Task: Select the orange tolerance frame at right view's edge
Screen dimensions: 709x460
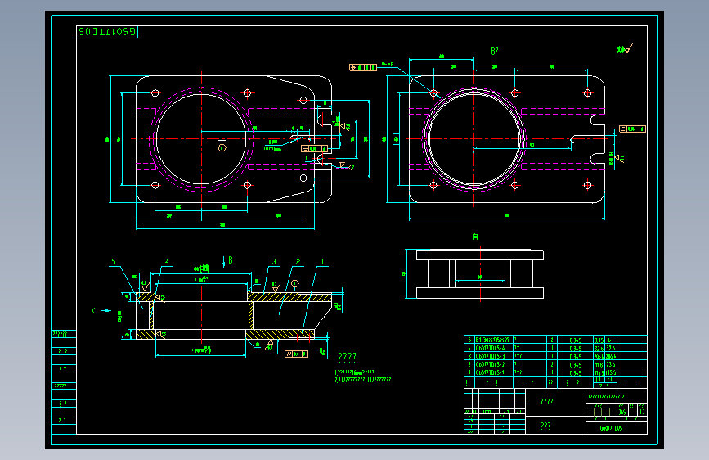Action: (x=632, y=129)
